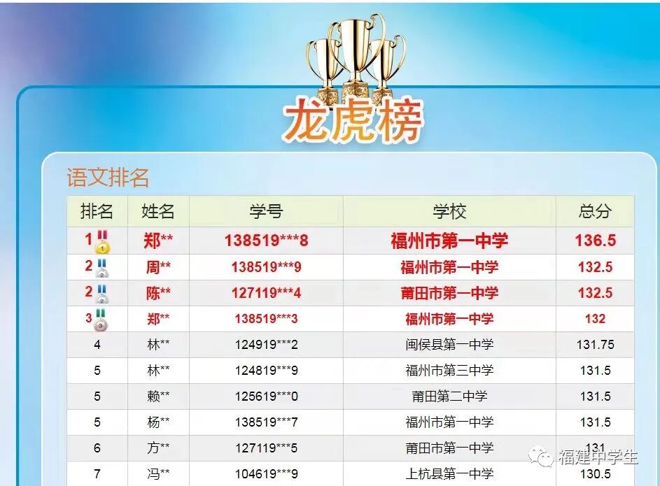The image size is (660, 486).
Task: Click the 龙虎榜 title graphic
Action: [x=353, y=121]
